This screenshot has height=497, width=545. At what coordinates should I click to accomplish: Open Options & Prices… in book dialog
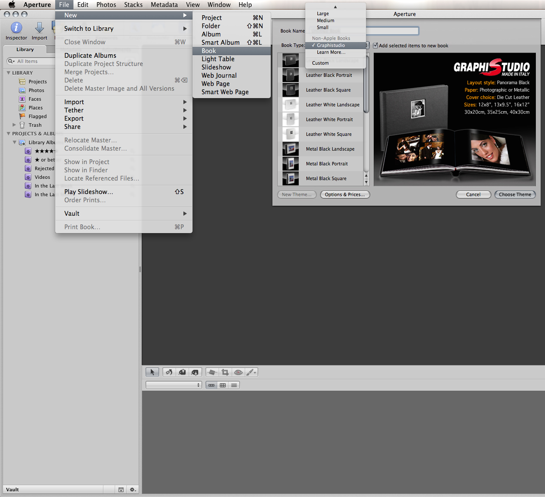[345, 194]
